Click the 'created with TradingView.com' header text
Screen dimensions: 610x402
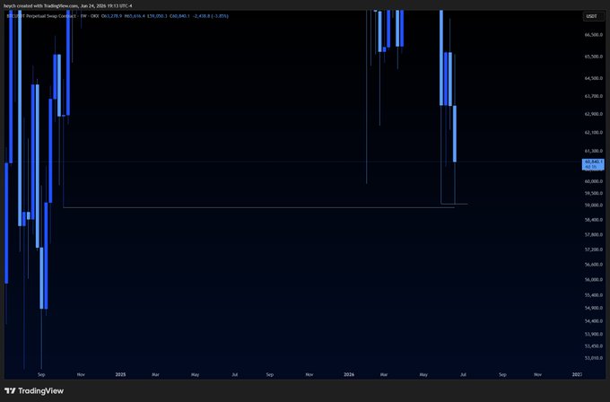click(x=47, y=6)
